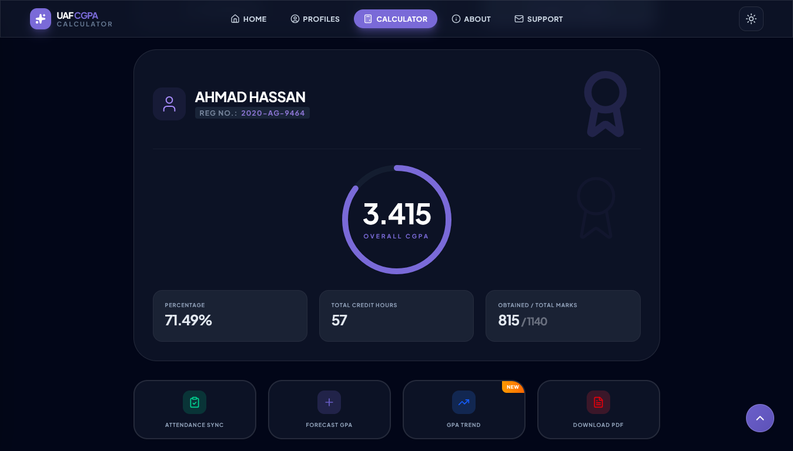The image size is (793, 451).
Task: Click the UAF CGPA logo icon
Action: click(40, 19)
